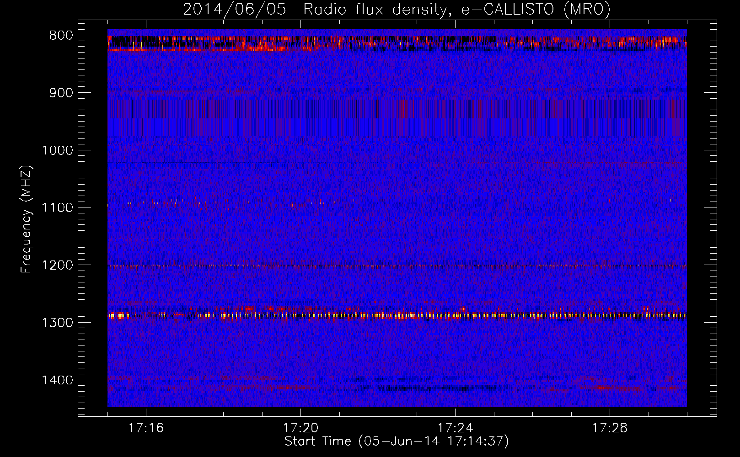Click the 'Start Time (05-Jun-14 17:14:37)' label
Screen dimensions: 740x457
coord(397,441)
